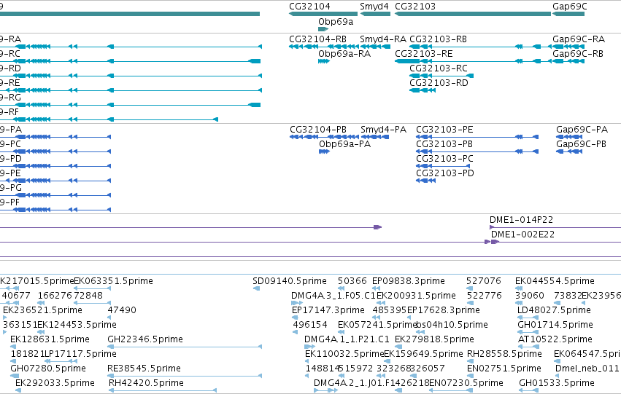The height and width of the screenshot is (394, 621).
Task: Click the EK279818.5prime label
Action: pyautogui.click(x=434, y=339)
